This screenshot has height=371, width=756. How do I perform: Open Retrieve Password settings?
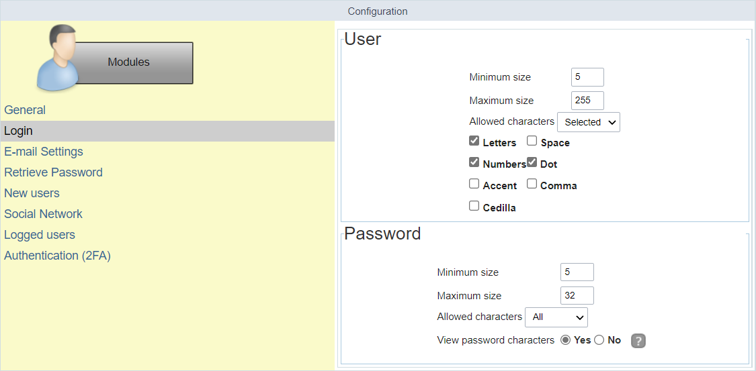pos(53,172)
